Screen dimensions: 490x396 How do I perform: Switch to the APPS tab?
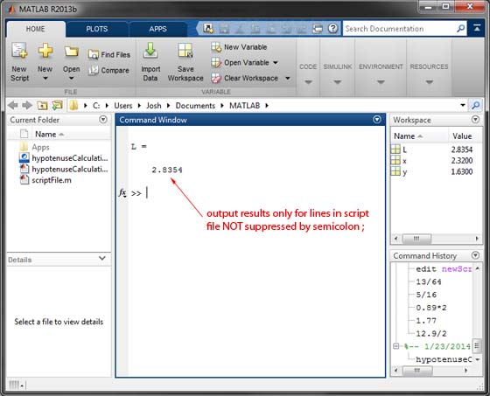pos(157,29)
